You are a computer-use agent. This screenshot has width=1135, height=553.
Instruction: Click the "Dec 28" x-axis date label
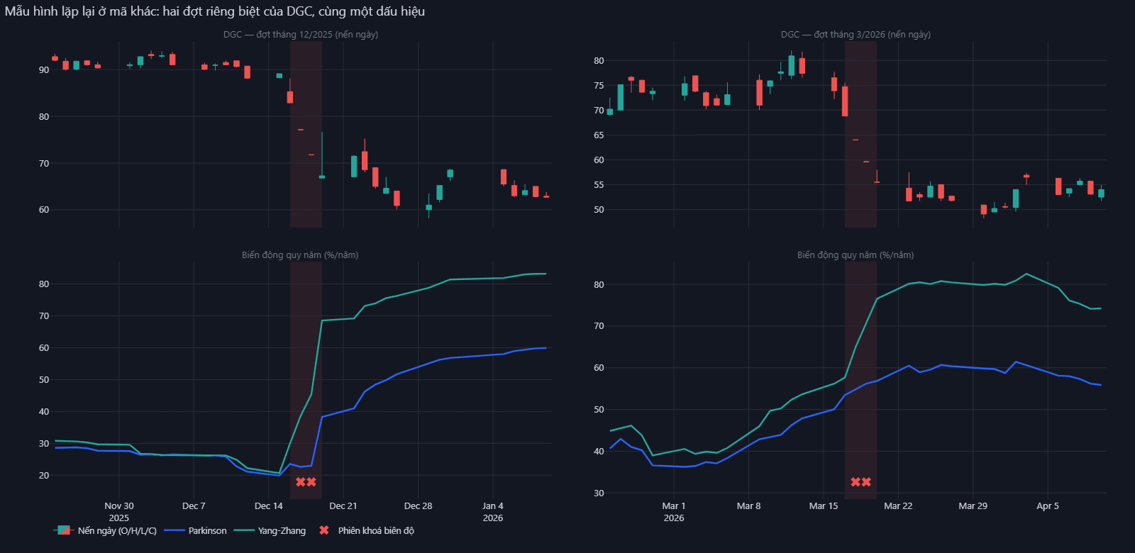coord(418,505)
